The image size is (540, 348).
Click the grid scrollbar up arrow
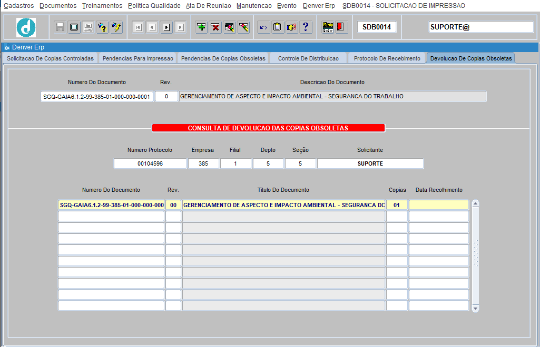click(475, 204)
